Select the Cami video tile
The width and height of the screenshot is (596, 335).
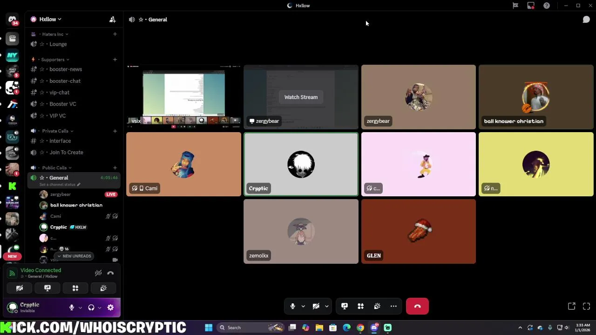tap(183, 164)
